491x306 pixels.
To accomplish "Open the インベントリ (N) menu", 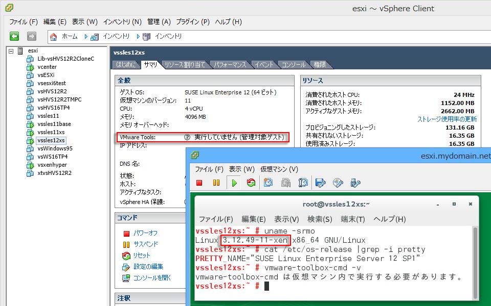I will (x=122, y=22).
